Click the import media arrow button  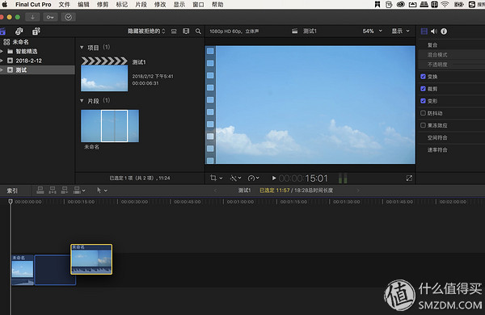(32, 17)
